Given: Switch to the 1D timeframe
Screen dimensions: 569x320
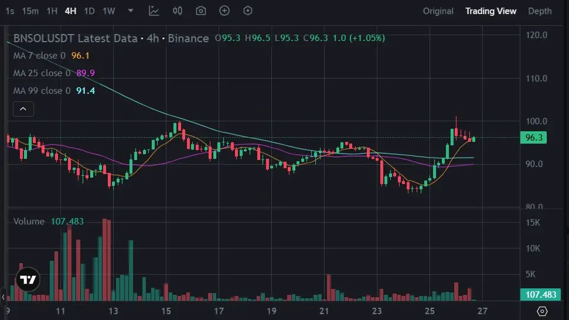Looking at the screenshot, I should [x=89, y=11].
